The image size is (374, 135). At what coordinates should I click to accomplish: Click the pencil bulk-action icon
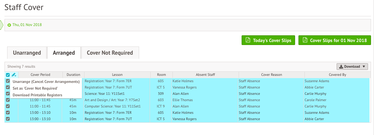(x=14, y=75)
